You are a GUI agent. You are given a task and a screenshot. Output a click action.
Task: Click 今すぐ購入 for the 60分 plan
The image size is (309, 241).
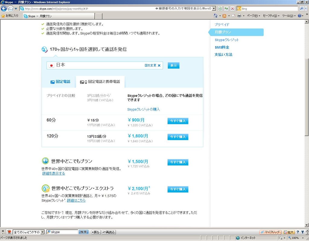click(x=178, y=121)
